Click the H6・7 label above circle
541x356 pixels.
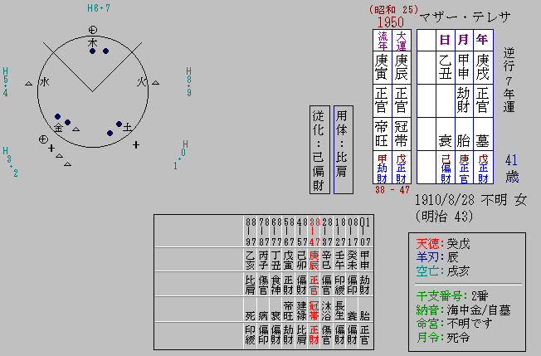point(99,8)
